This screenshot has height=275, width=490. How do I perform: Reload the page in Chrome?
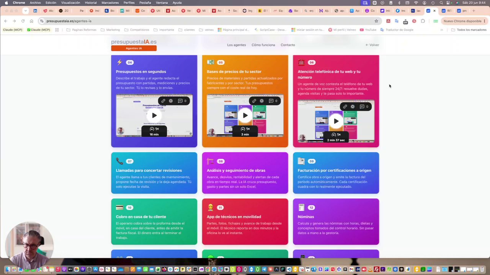(23, 21)
